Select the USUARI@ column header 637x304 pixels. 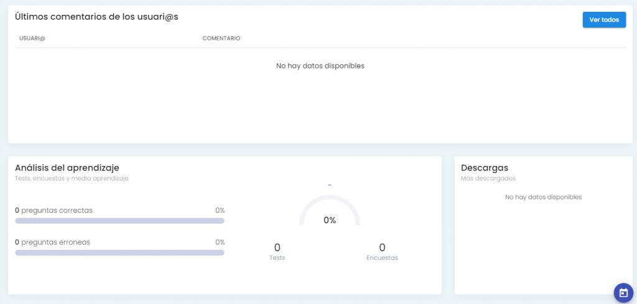pos(32,39)
